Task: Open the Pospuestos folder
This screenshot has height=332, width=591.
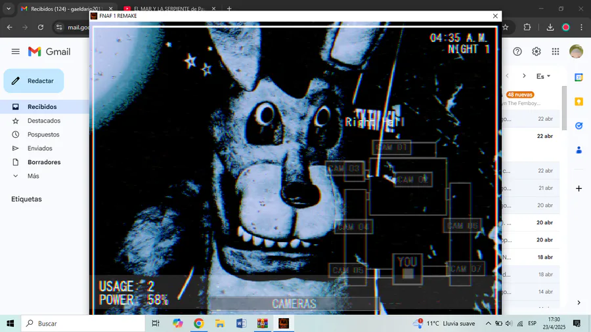Action: (x=45, y=135)
